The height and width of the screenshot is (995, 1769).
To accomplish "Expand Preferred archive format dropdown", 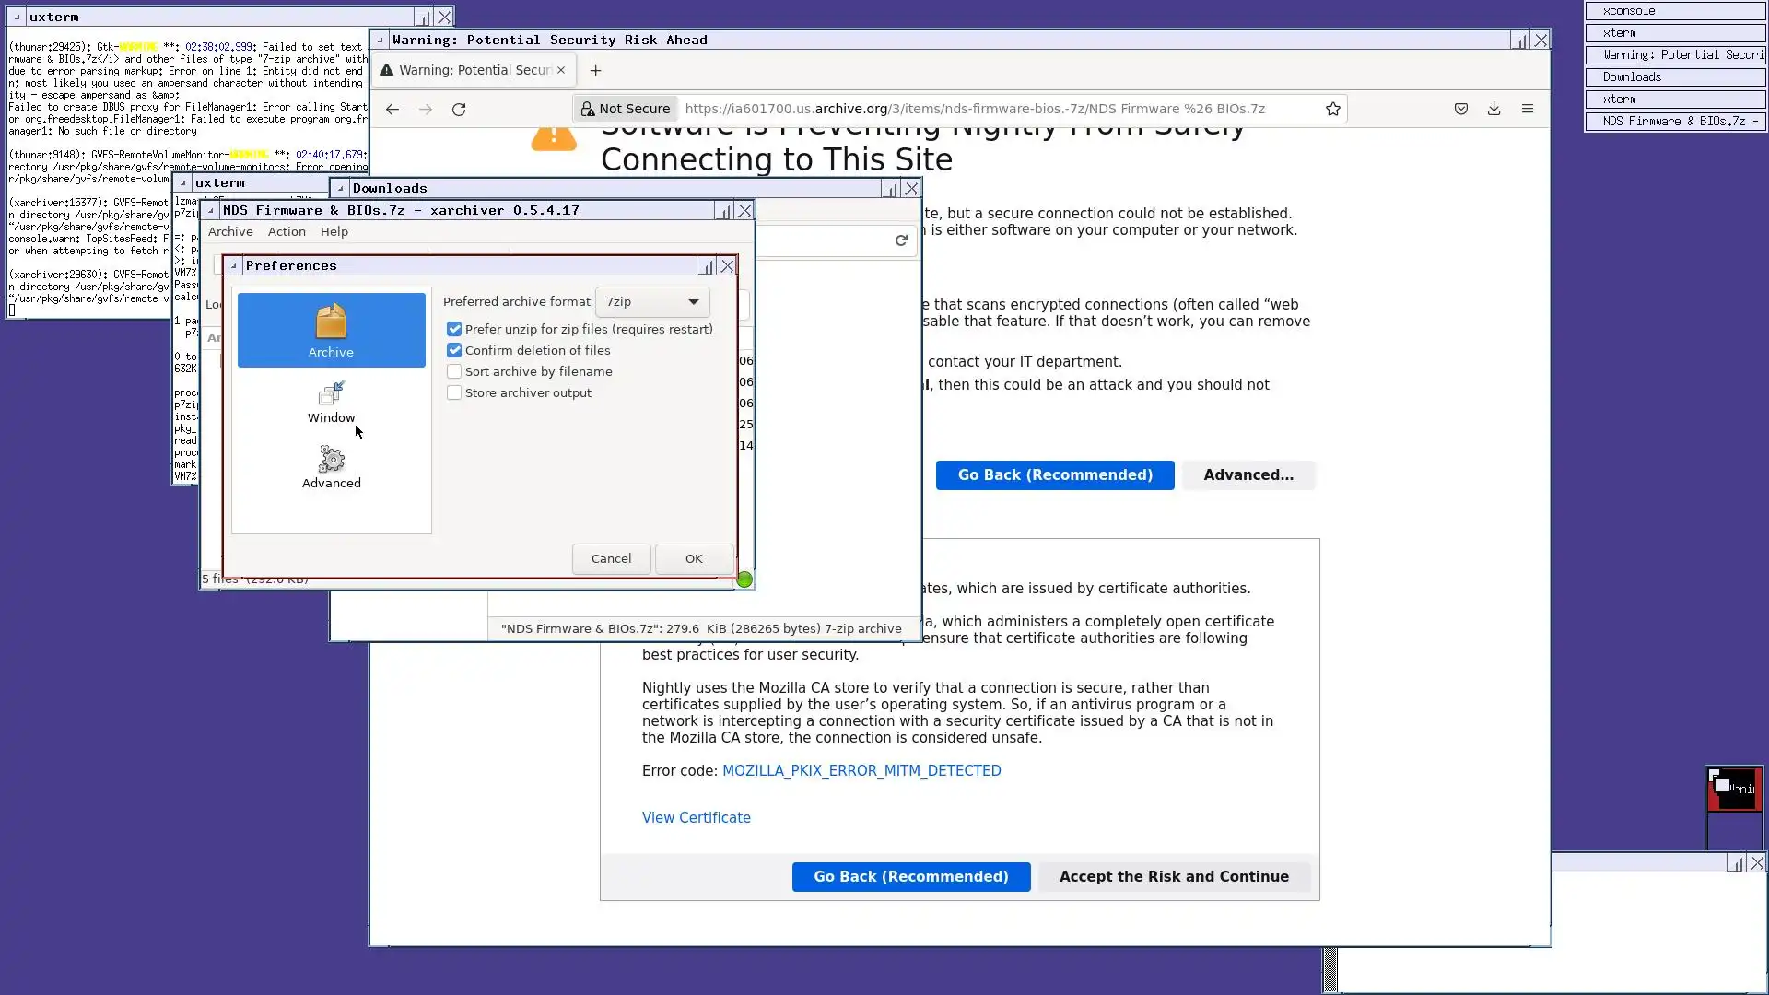I will click(652, 301).
